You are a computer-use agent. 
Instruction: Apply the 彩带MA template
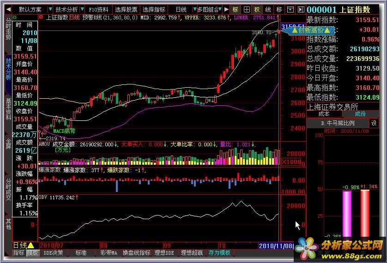pos(109,253)
